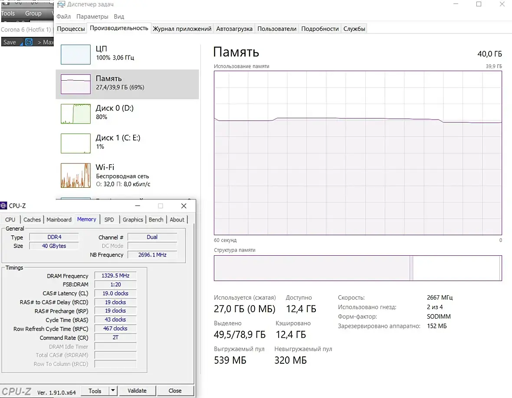Image resolution: width=512 pixels, height=398 pixels.
Task: Open the Tools menu in background app
Action: (x=8, y=13)
